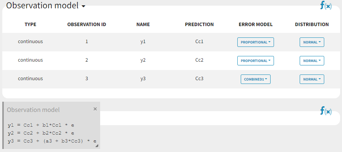The height and width of the screenshot is (152, 342).
Task: Click the DISTRIBUTION column header
Action: 312,25
